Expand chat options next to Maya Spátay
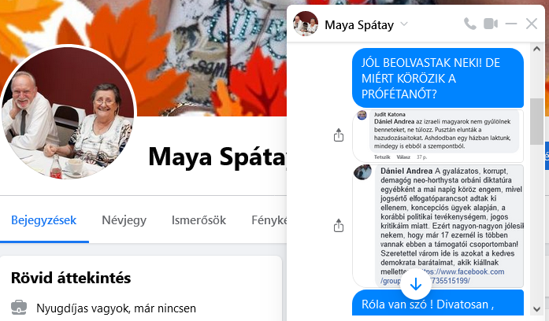This screenshot has width=549, height=321. 404,24
